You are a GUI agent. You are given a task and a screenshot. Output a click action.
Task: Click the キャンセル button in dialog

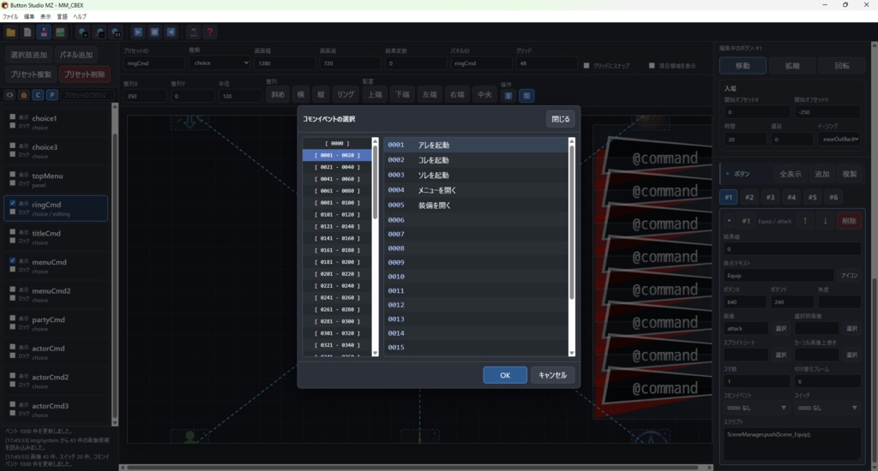pos(552,375)
